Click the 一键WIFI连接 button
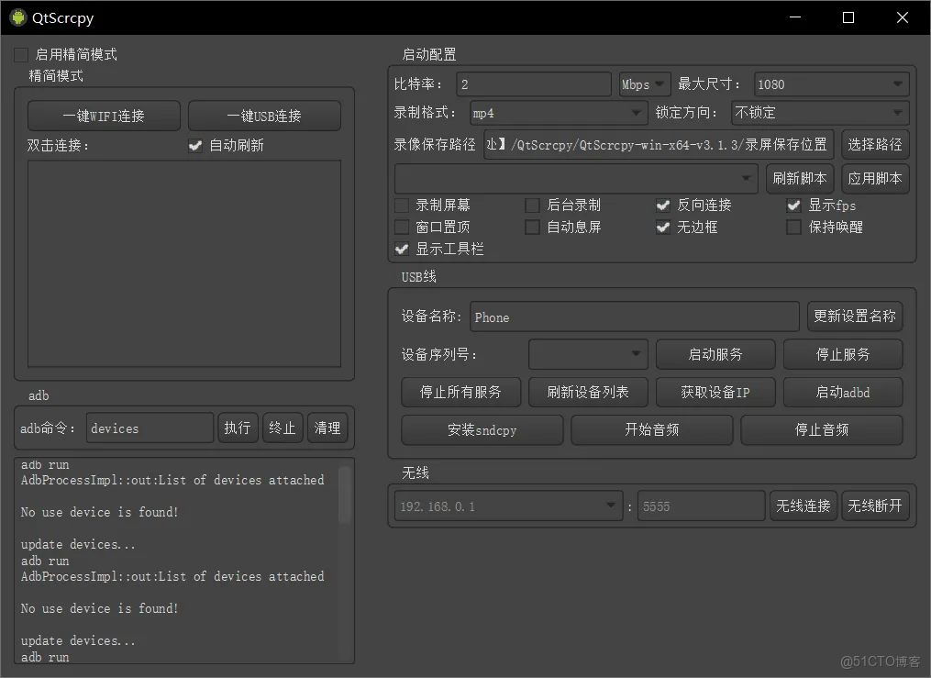The height and width of the screenshot is (678, 931). pyautogui.click(x=103, y=116)
